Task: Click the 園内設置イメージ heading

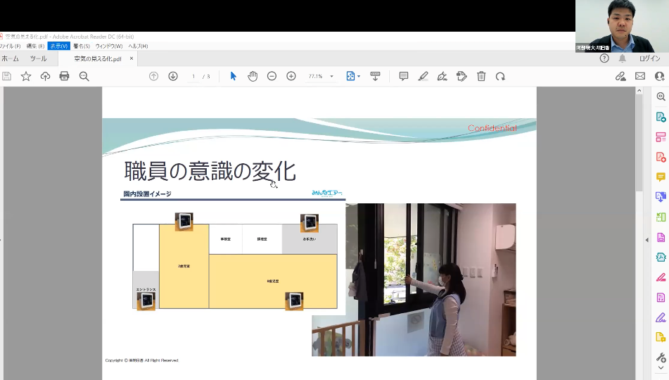Action: click(147, 194)
